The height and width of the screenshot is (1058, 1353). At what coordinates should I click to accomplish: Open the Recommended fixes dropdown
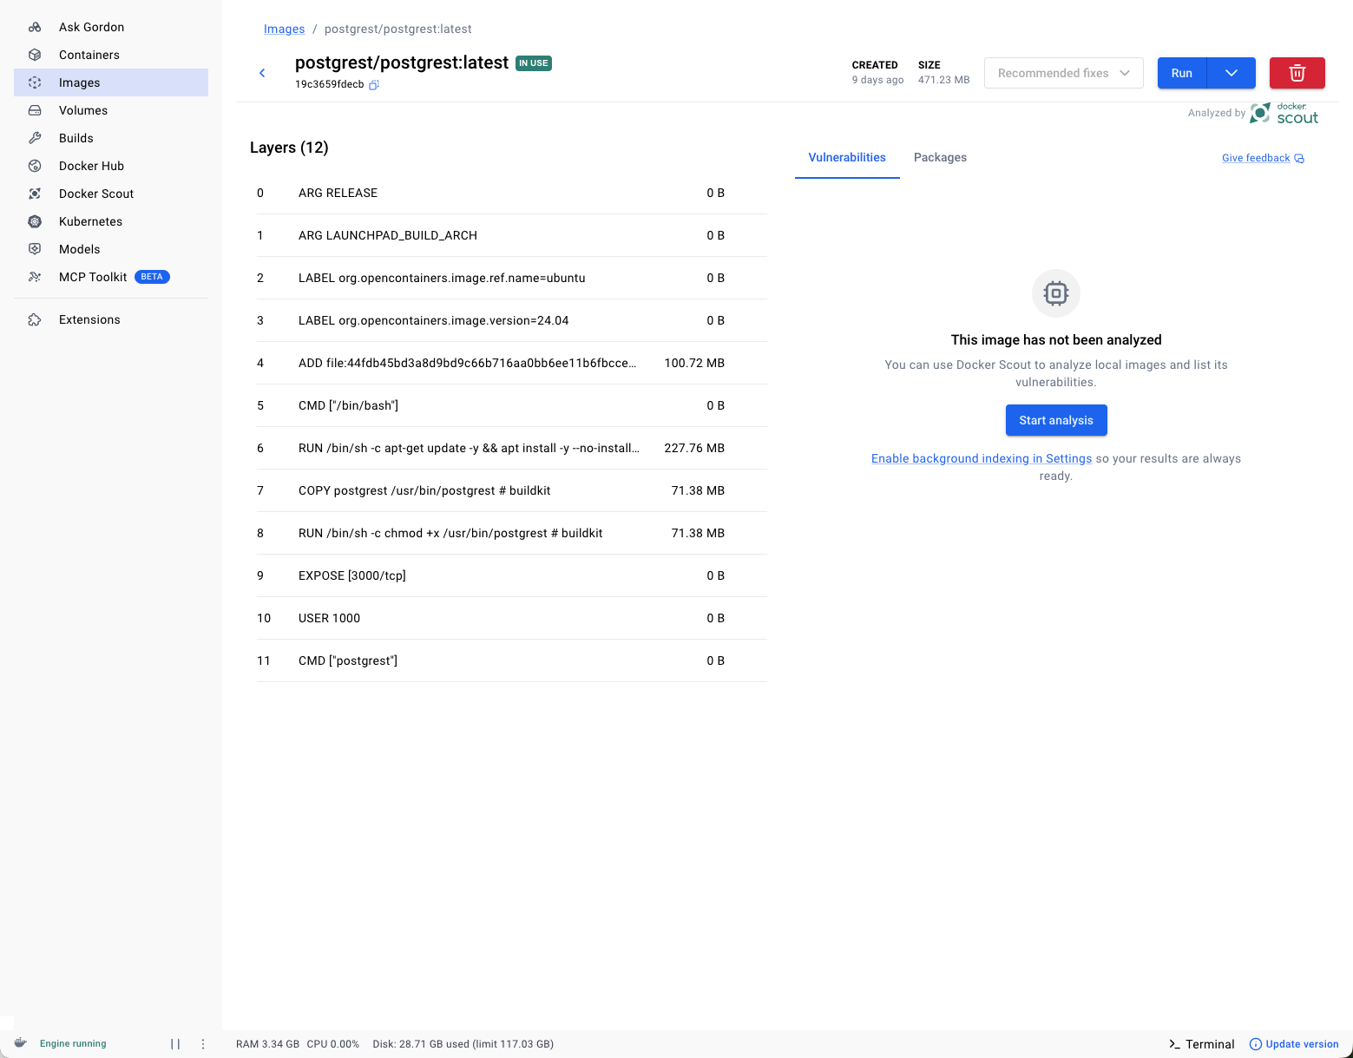tap(1064, 73)
